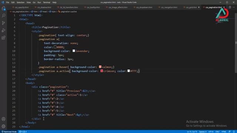The image size is (237, 133).
Task: Click Ln 15, Col 71 cursor position indicator
Action: pos(192,132)
